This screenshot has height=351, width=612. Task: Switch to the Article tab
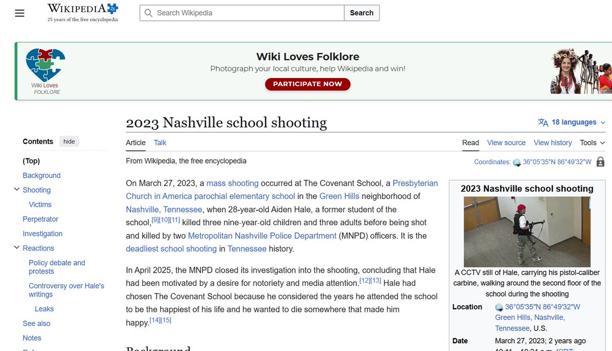tap(136, 143)
